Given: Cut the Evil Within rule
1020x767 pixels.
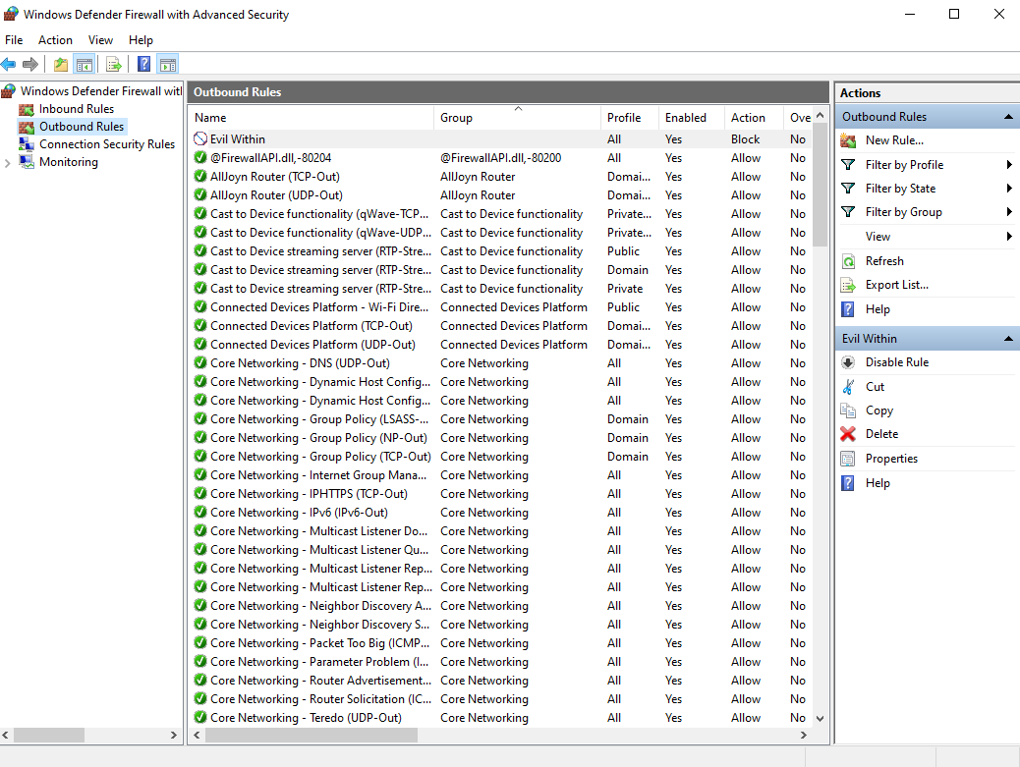Looking at the screenshot, I should pos(874,386).
